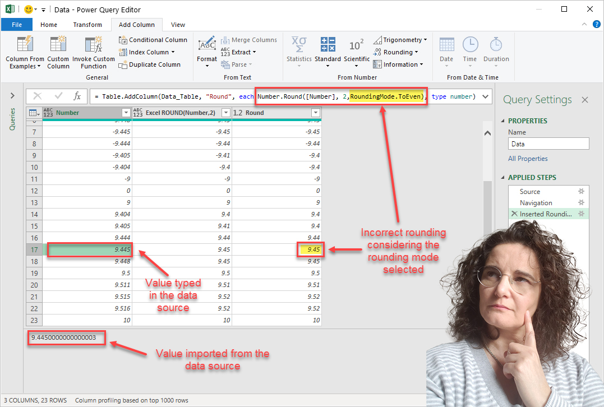Open All Properties link

click(x=528, y=159)
